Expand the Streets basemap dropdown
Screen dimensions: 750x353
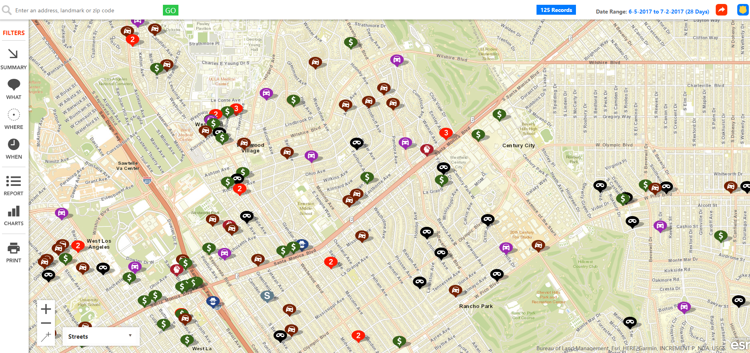pos(100,336)
